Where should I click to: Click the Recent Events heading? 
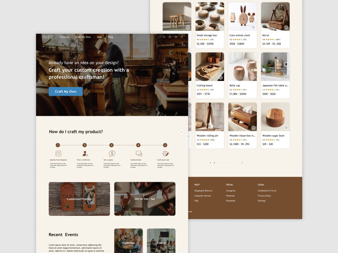point(64,235)
